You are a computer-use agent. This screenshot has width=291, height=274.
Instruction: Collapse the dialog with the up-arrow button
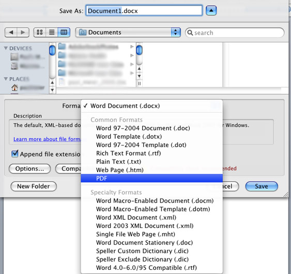[211, 10]
